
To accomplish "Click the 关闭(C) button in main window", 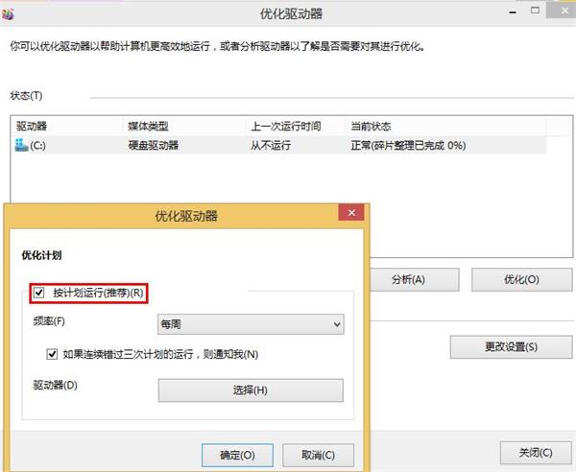I will 536,452.
